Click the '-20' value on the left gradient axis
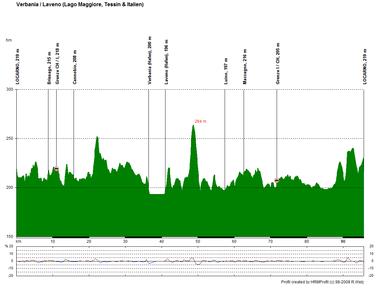 click(10, 275)
